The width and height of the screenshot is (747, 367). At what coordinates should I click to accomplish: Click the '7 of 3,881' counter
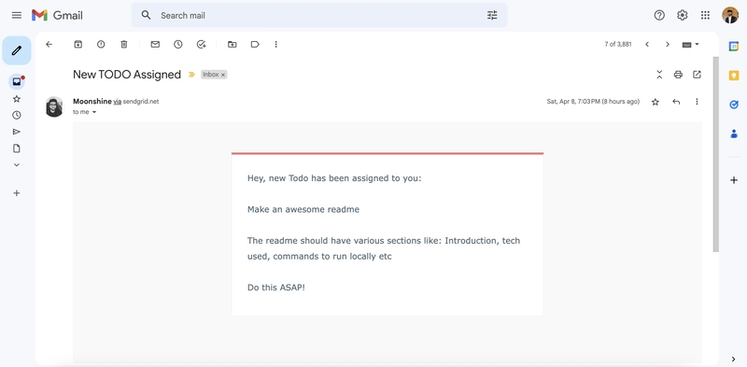(x=618, y=44)
